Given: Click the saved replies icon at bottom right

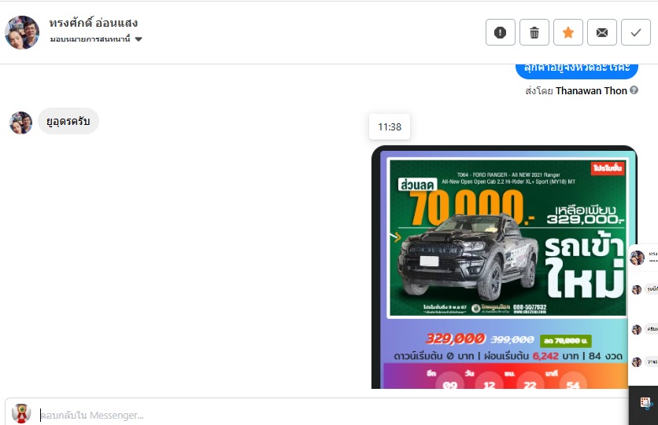Looking at the screenshot, I should [x=646, y=403].
